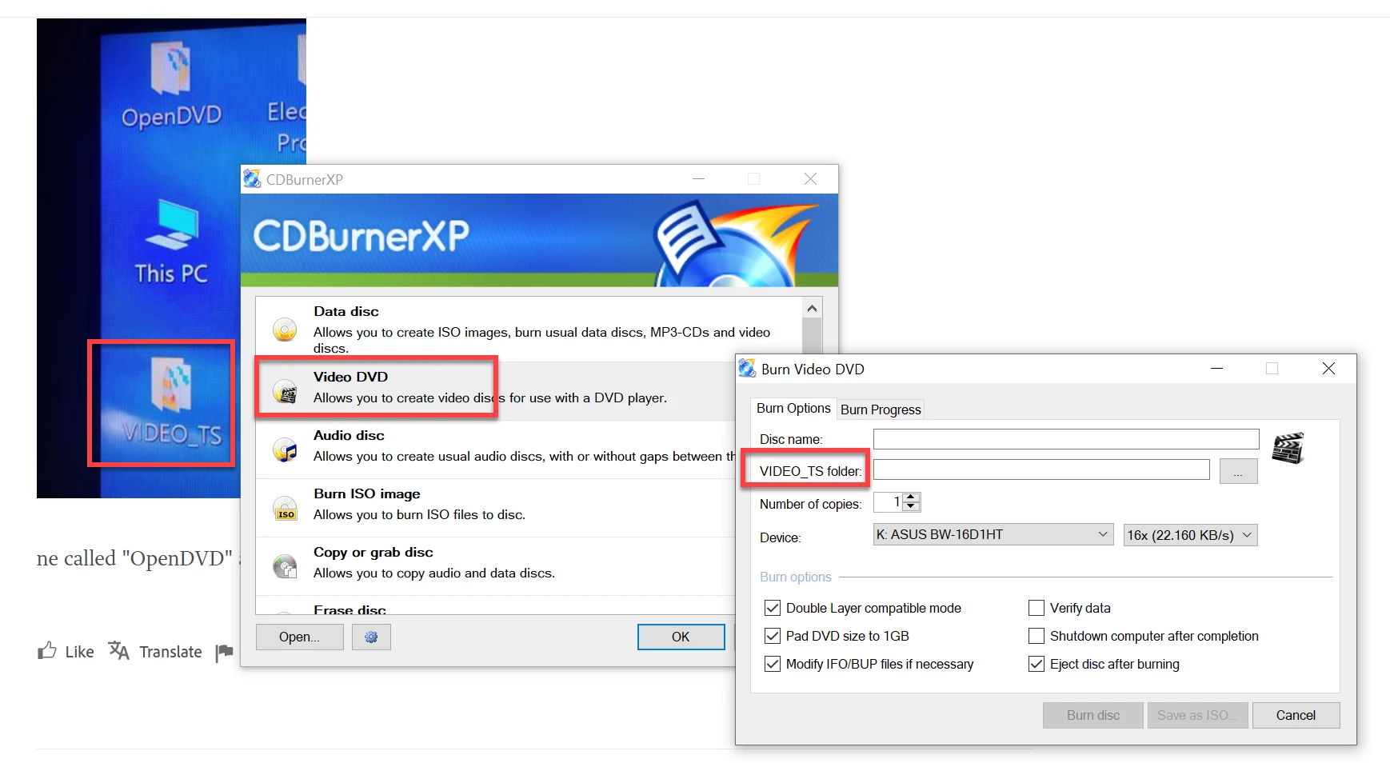This screenshot has width=1390, height=763.
Task: Switch to the Burn Options tab
Action: coord(793,408)
